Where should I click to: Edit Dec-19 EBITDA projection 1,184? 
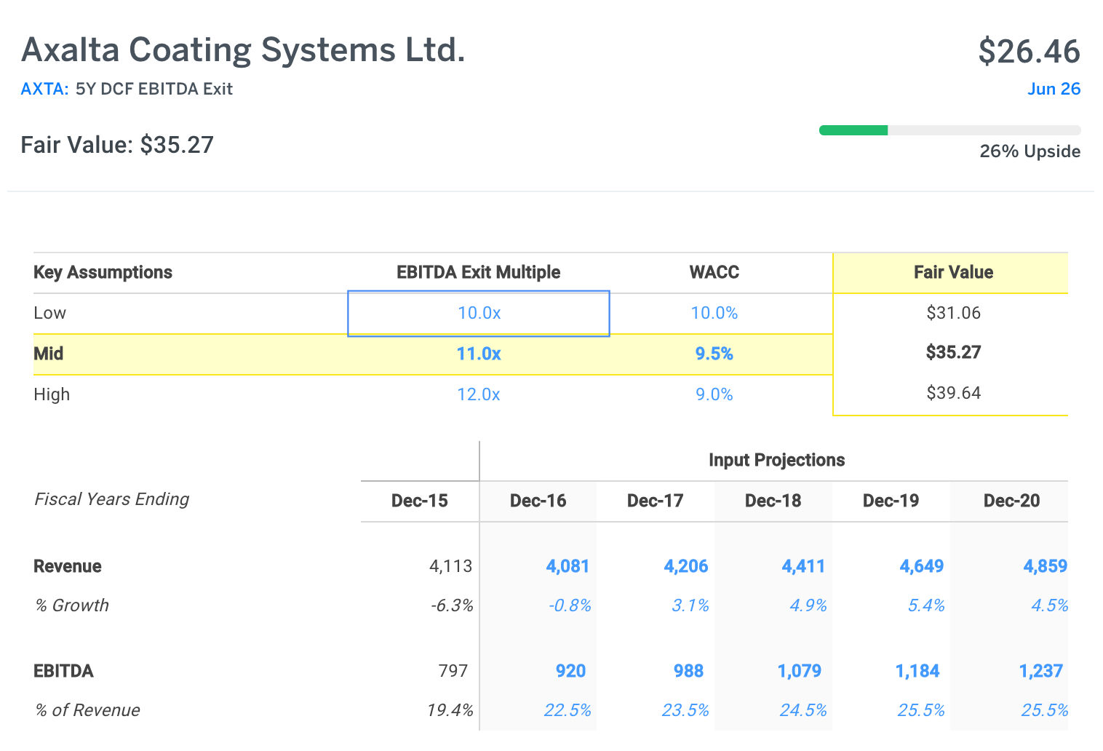tap(917, 671)
